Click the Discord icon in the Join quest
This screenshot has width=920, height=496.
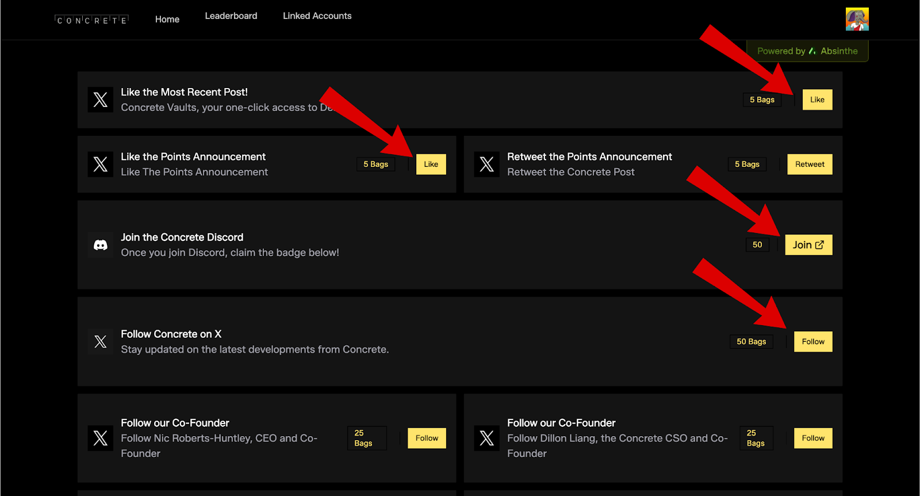pyautogui.click(x=101, y=245)
